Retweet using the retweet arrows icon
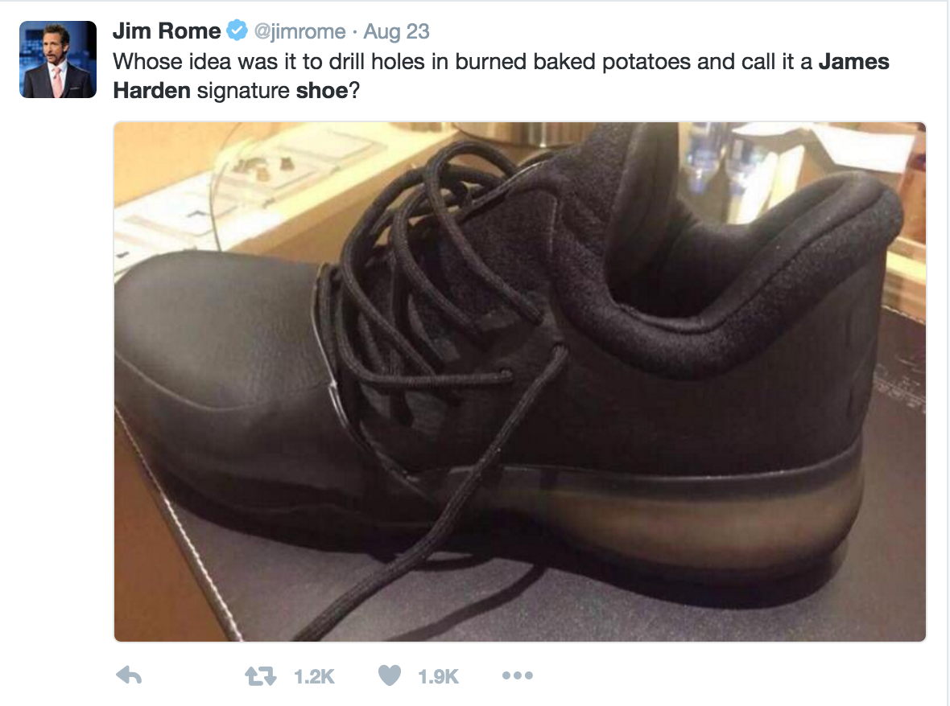This screenshot has height=706, width=950. click(261, 675)
